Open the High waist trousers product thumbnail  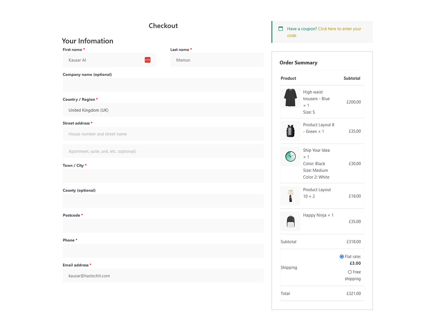click(290, 98)
